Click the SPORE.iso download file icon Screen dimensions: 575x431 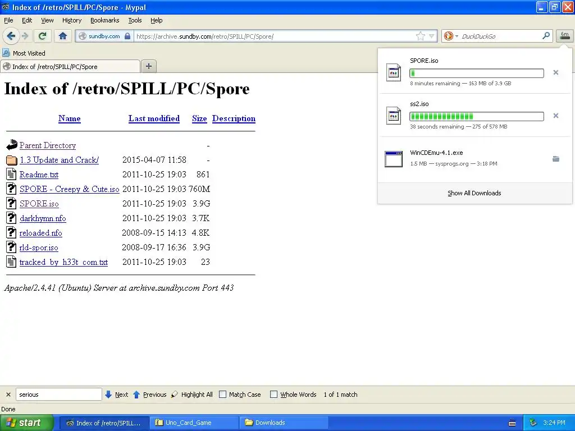(394, 72)
